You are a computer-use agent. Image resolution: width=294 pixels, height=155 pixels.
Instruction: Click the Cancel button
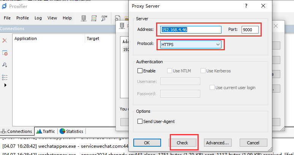coord(253,143)
